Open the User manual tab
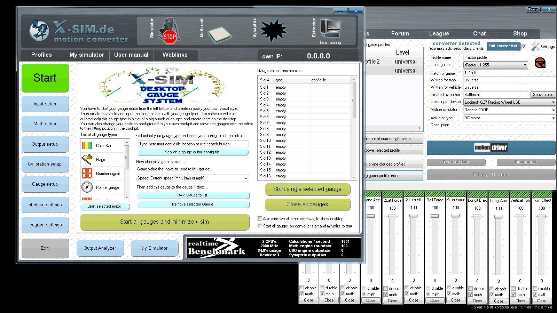This screenshot has width=557, height=313. 131,55
